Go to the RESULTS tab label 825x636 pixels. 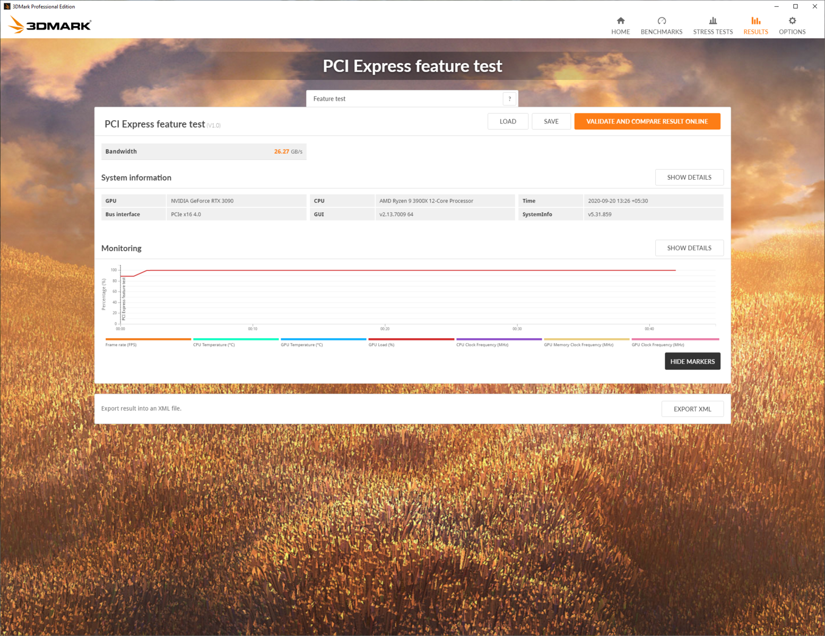(755, 32)
